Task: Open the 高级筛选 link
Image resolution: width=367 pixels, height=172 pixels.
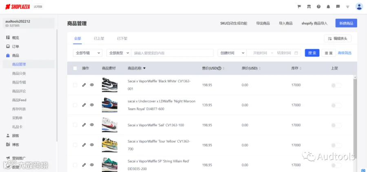Action: pos(345,53)
